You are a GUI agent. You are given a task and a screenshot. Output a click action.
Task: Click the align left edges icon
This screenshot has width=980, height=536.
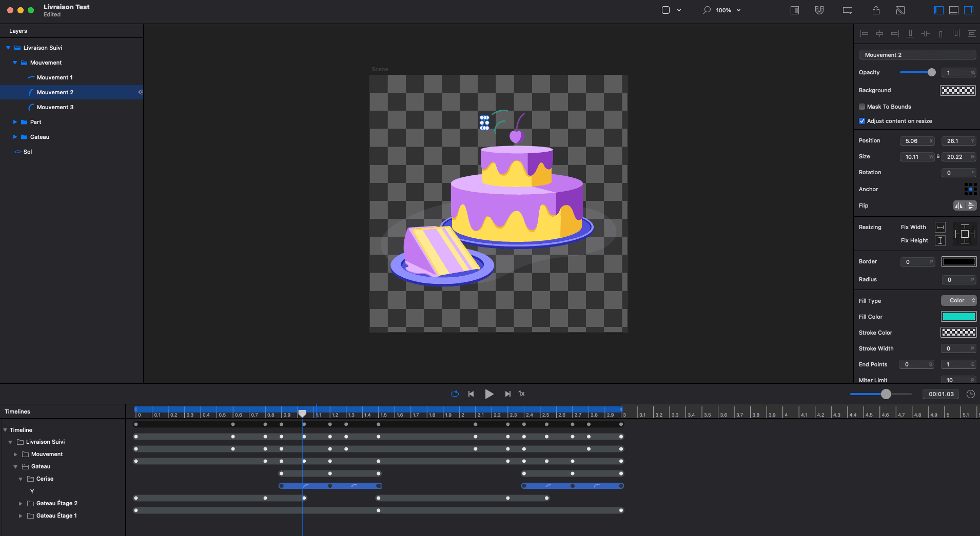[864, 33]
